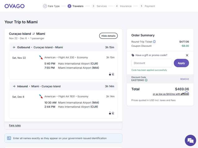Click the ID card icon in name notice
The height and width of the screenshot is (148, 198).
pyautogui.click(x=9, y=138)
